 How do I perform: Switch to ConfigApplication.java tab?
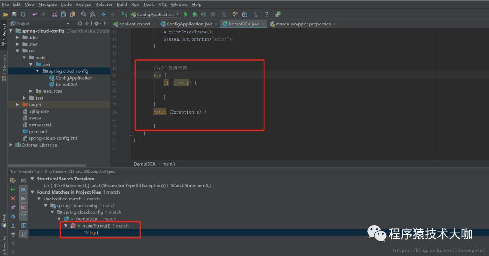[189, 24]
